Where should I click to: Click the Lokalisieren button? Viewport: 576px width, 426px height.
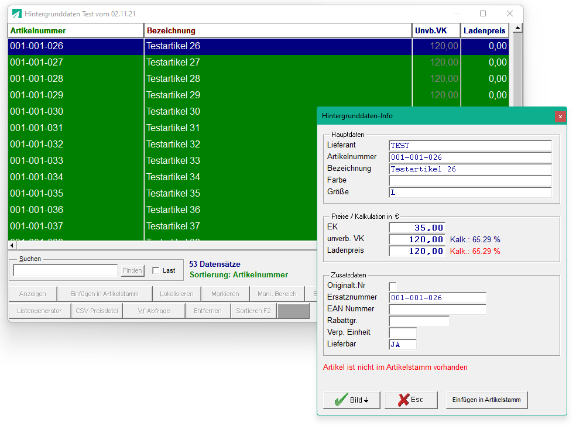[x=177, y=294]
